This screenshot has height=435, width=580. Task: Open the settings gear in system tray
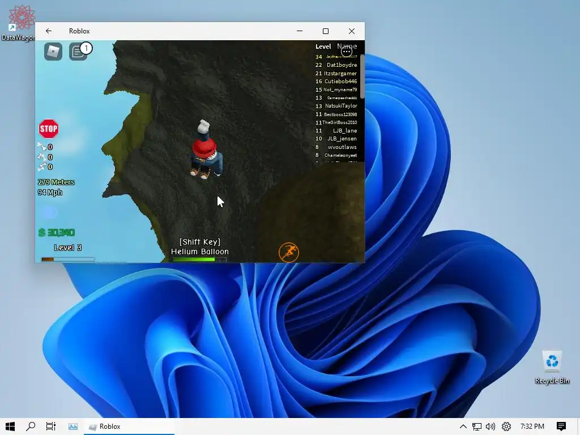[x=506, y=427]
